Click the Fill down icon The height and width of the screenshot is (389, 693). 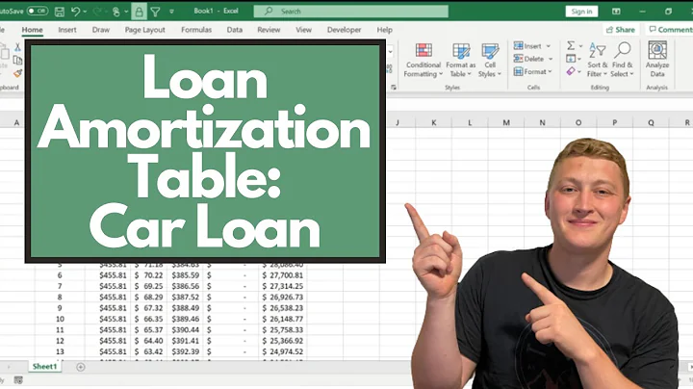(571, 59)
